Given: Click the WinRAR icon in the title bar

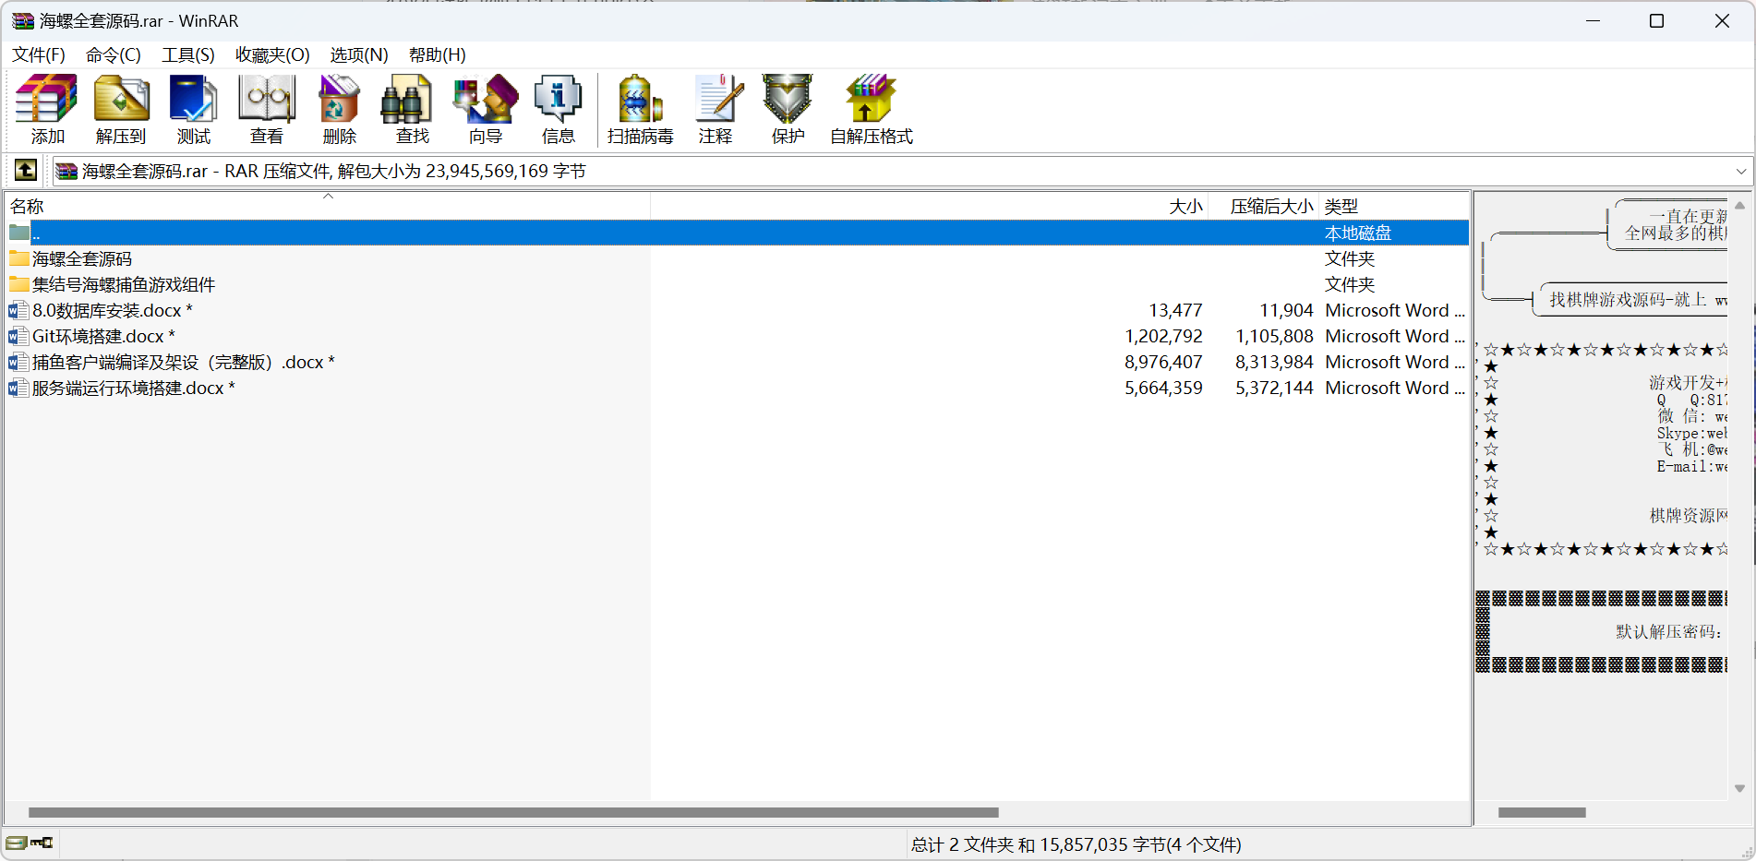Looking at the screenshot, I should pyautogui.click(x=22, y=20).
